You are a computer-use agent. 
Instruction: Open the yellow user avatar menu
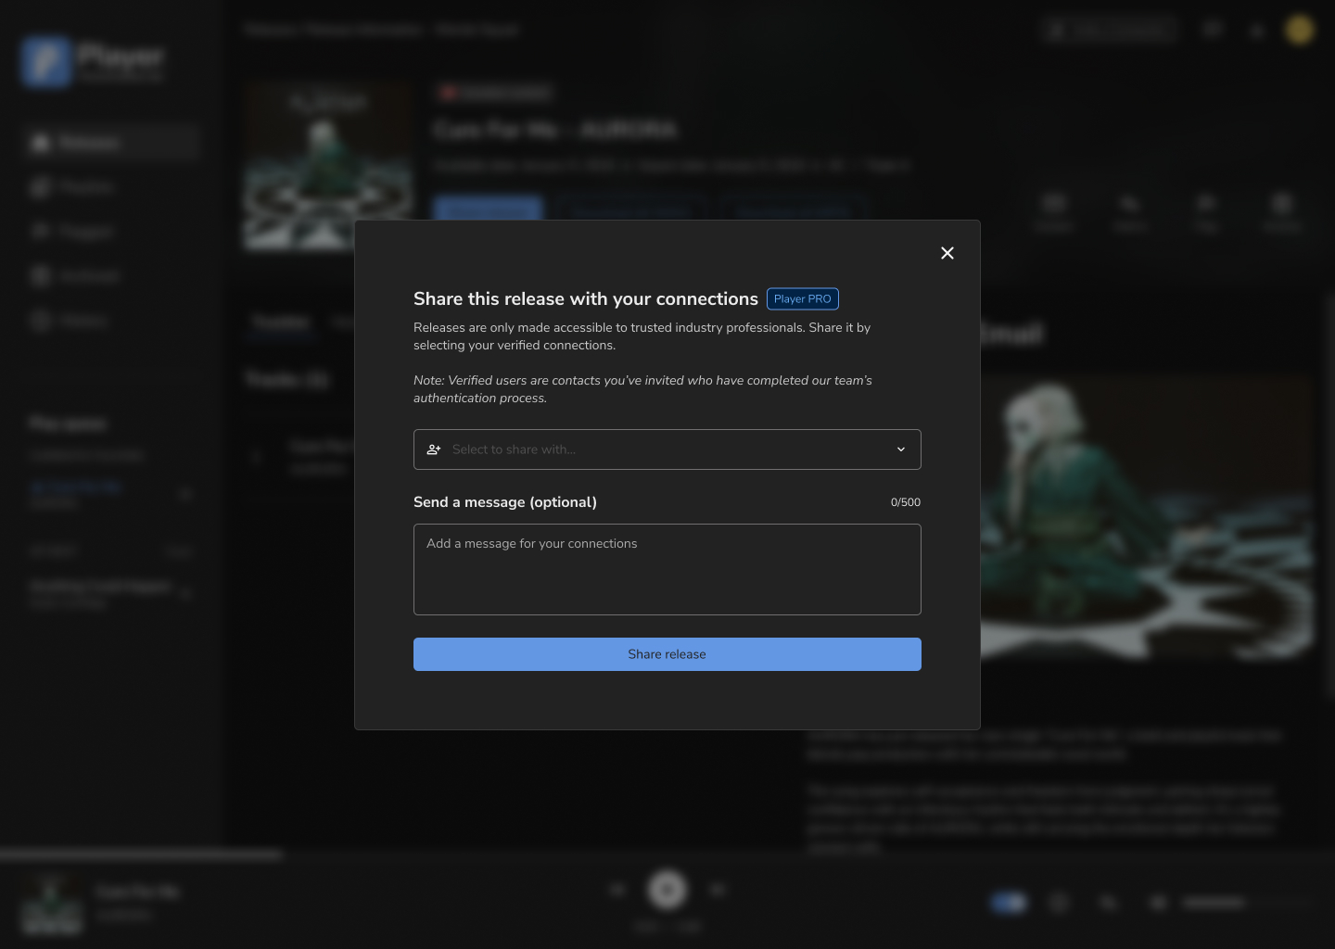coord(1299,30)
